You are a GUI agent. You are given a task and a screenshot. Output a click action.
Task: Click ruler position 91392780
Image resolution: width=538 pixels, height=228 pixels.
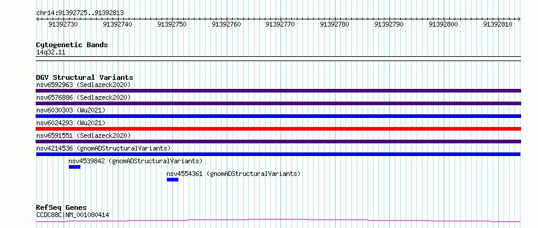click(x=334, y=24)
